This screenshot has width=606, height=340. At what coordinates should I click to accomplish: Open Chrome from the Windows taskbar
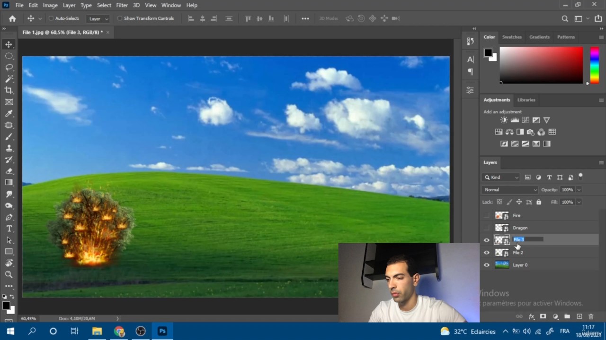(x=119, y=331)
